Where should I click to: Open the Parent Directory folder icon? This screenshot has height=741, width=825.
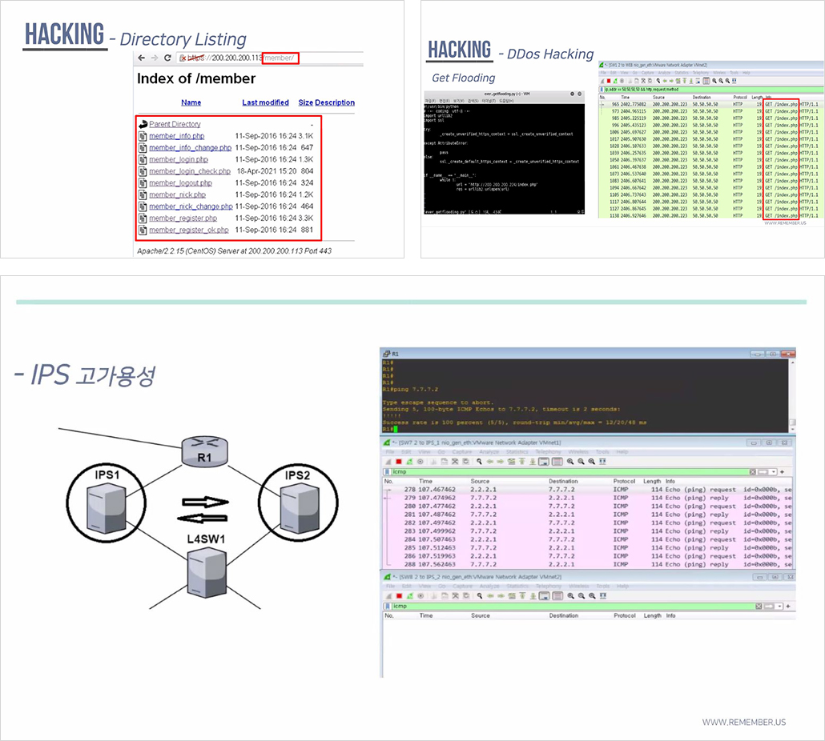click(143, 124)
